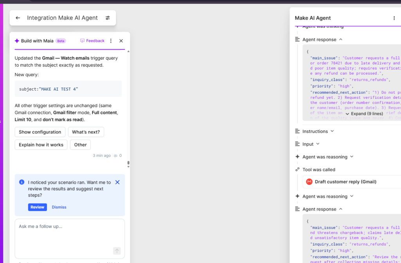This screenshot has height=263, width=401.
Task: Click second Agent was reasoning sparkle icon
Action: tap(297, 196)
